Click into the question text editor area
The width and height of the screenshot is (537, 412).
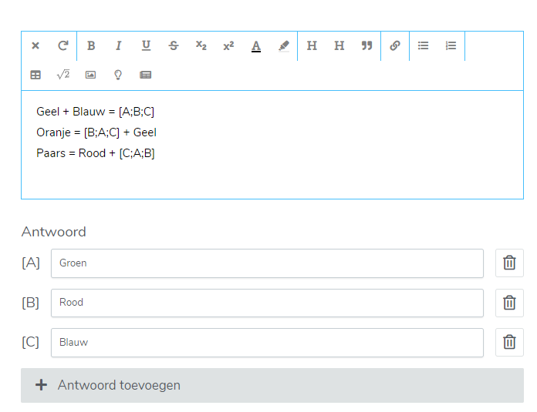pyautogui.click(x=272, y=145)
